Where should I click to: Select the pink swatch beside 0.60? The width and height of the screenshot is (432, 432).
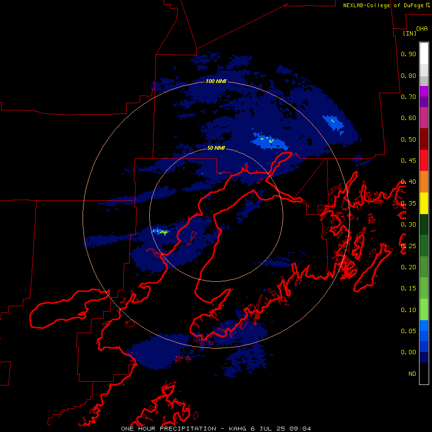click(424, 118)
